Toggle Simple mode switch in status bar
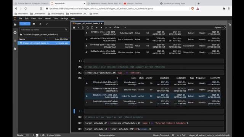Screen dimensions: 244x137 [x=26, y=135]
